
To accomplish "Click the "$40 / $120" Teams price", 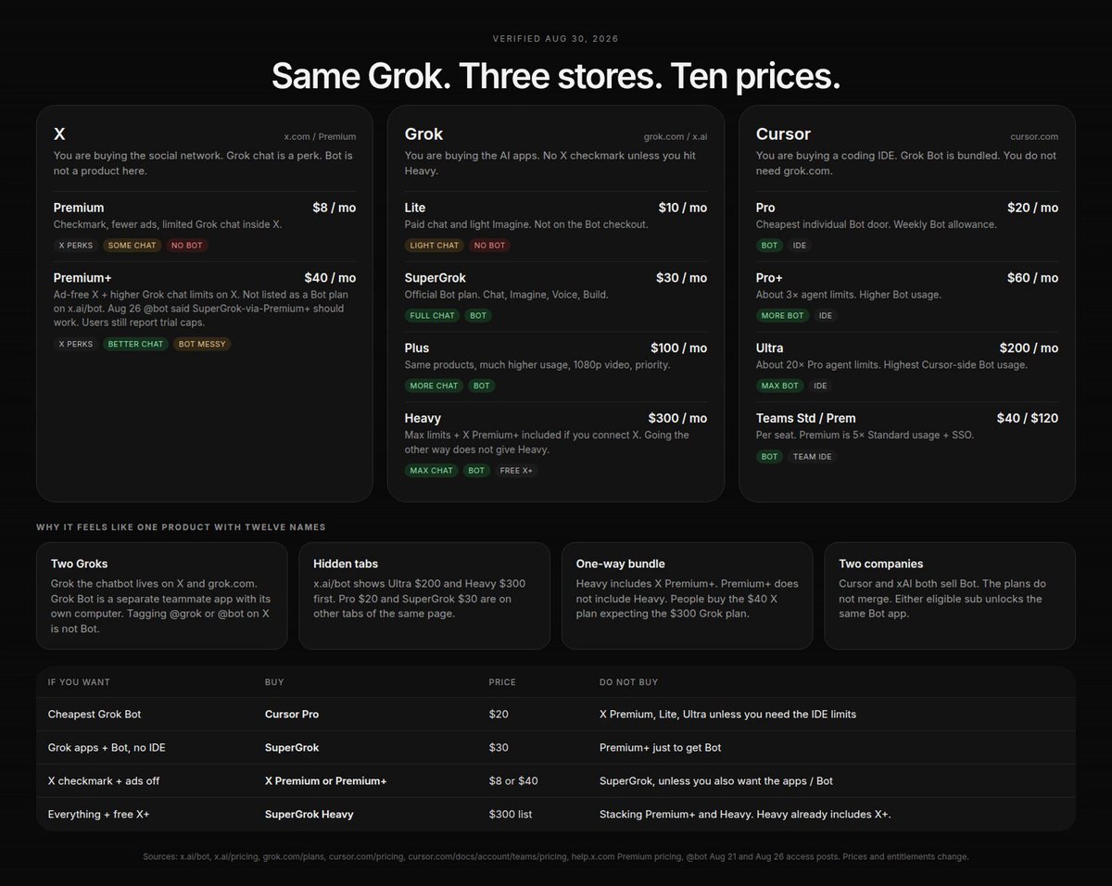I will (1028, 419).
